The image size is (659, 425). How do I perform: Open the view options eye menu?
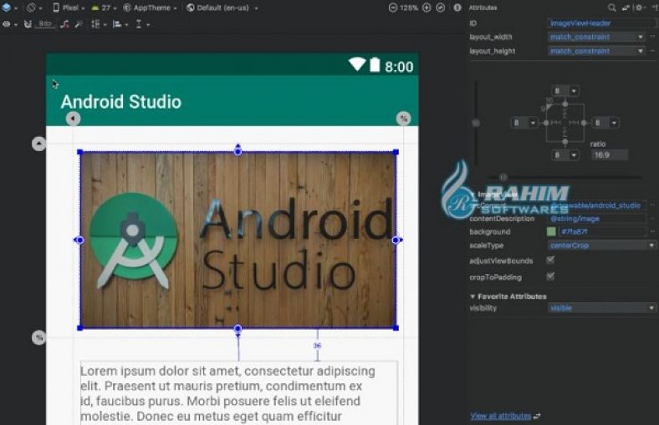click(x=8, y=24)
